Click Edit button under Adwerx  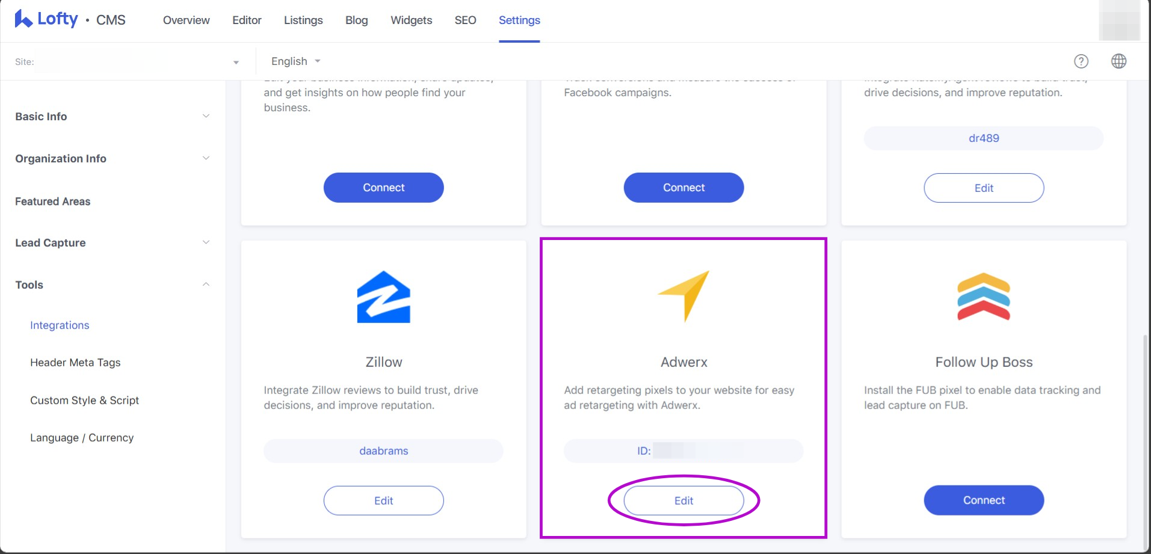tap(684, 500)
